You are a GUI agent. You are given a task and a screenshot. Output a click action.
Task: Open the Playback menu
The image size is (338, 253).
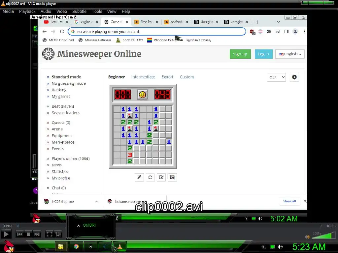tap(27, 12)
